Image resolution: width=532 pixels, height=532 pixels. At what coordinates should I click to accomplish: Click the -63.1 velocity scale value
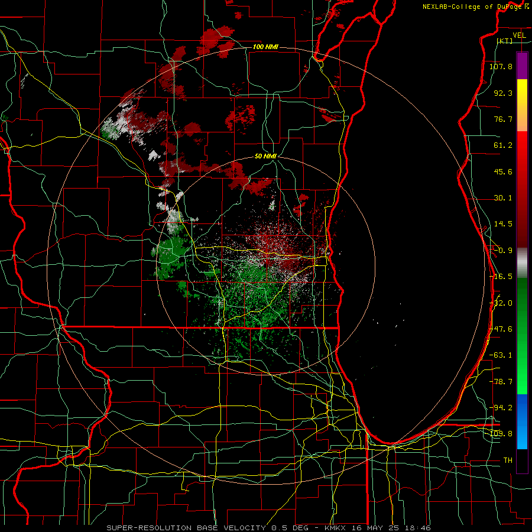[x=501, y=355]
